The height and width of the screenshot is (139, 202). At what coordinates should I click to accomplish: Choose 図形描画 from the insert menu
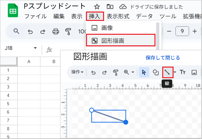[121, 40]
